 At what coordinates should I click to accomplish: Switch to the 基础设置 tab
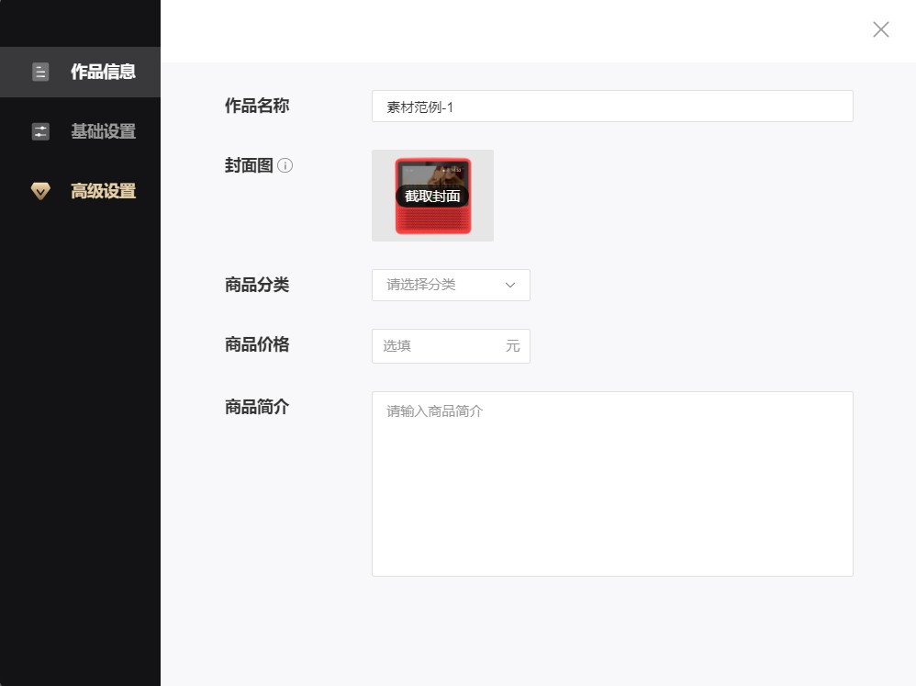(80, 131)
